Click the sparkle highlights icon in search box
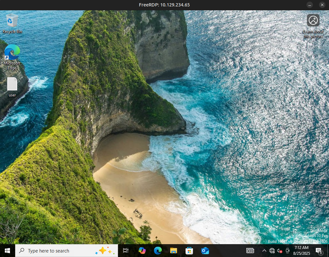 (105, 251)
